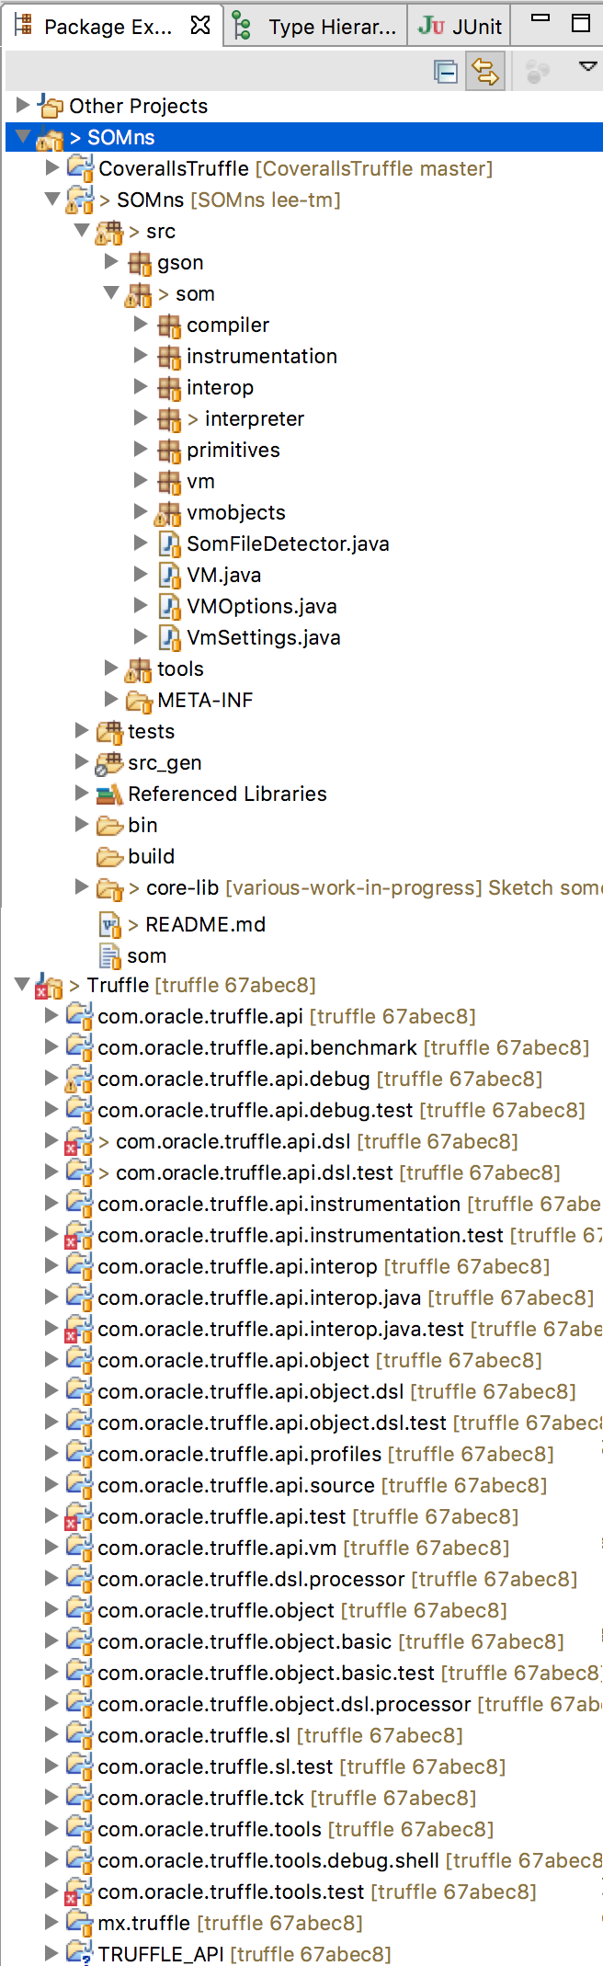The height and width of the screenshot is (1966, 603).
Task: Expand the CoverallsTruffle project
Action: (52, 168)
